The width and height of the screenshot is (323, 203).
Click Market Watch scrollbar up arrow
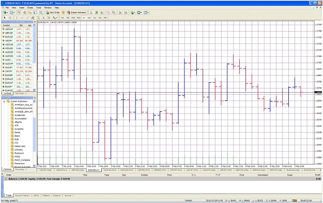pos(34,25)
